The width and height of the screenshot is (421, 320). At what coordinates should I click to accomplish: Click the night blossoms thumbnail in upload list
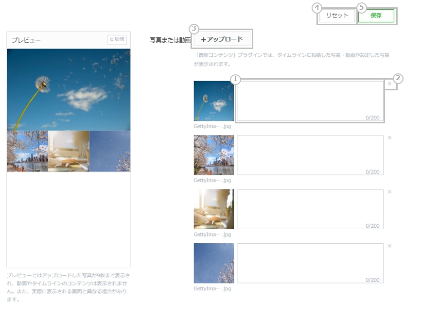pos(213,263)
